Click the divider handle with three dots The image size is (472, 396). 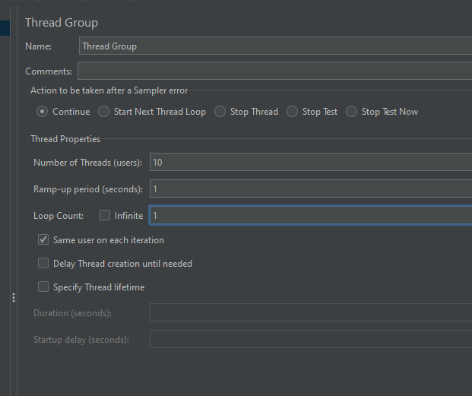pyautogui.click(x=14, y=298)
